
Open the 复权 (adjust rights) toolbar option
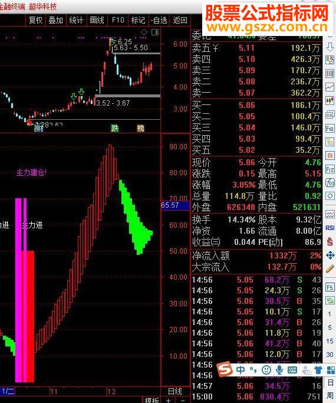pyautogui.click(x=35, y=20)
